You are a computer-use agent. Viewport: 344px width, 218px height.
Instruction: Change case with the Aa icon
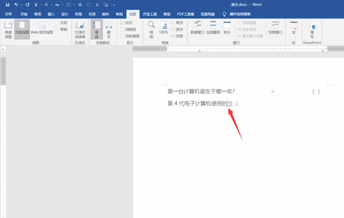tap(57, 5)
